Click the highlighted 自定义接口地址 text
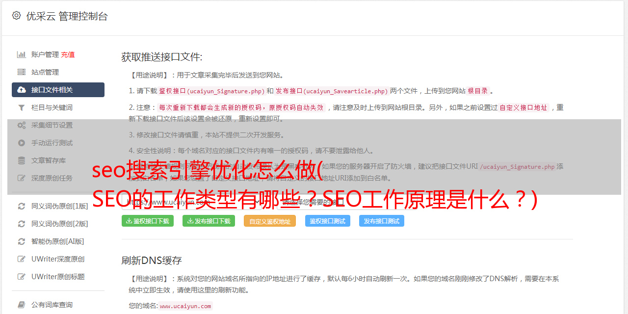Image resolution: width=628 pixels, height=314 pixels. pyautogui.click(x=523, y=107)
